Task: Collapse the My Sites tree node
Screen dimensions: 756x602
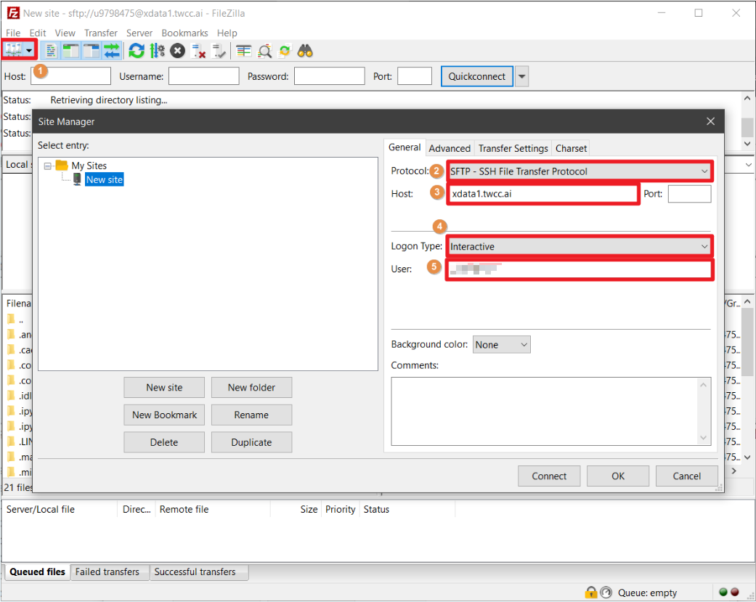Action: 48,166
